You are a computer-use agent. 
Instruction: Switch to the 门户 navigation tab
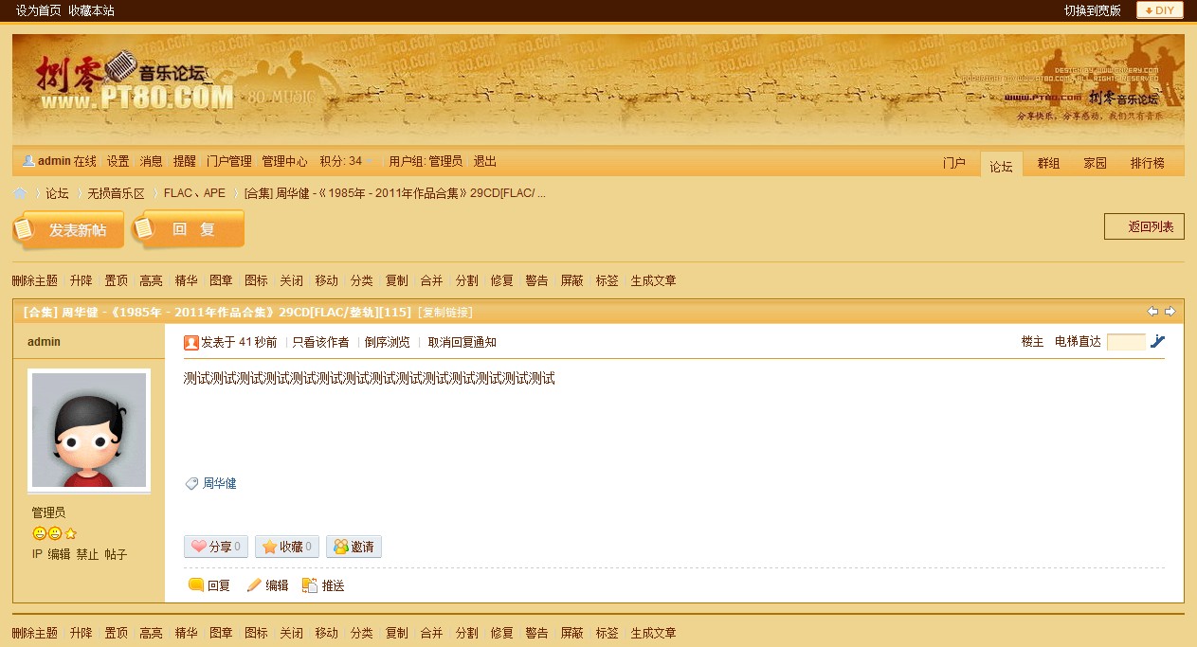click(954, 163)
